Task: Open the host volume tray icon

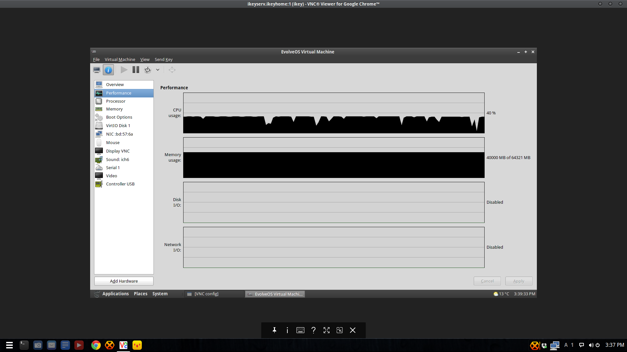Action: click(x=591, y=345)
